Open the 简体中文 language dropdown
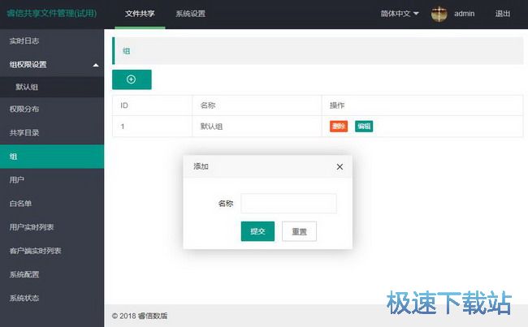The width and height of the screenshot is (528, 327). [x=400, y=14]
